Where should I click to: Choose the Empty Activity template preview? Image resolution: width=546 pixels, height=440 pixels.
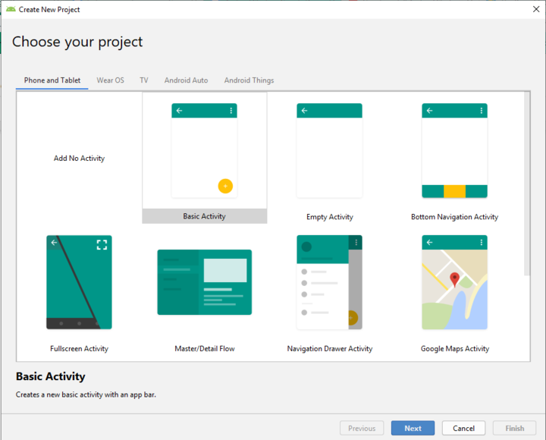(x=329, y=150)
